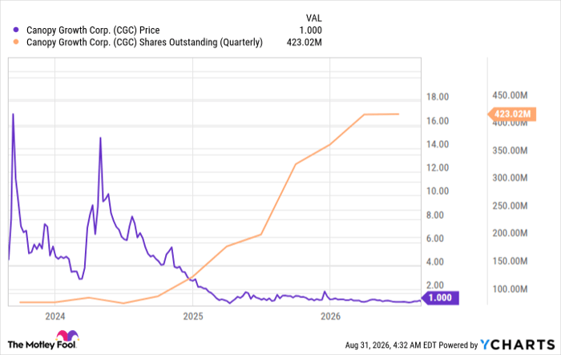Click the 450.00M shares axis tick
561x355 pixels.
[510, 95]
